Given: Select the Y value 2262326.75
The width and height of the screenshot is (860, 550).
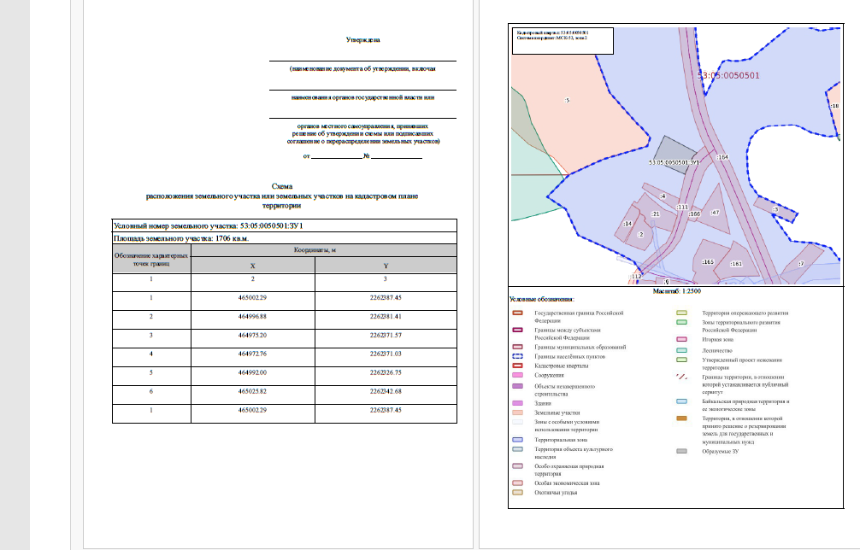Looking at the screenshot, I should (386, 372).
